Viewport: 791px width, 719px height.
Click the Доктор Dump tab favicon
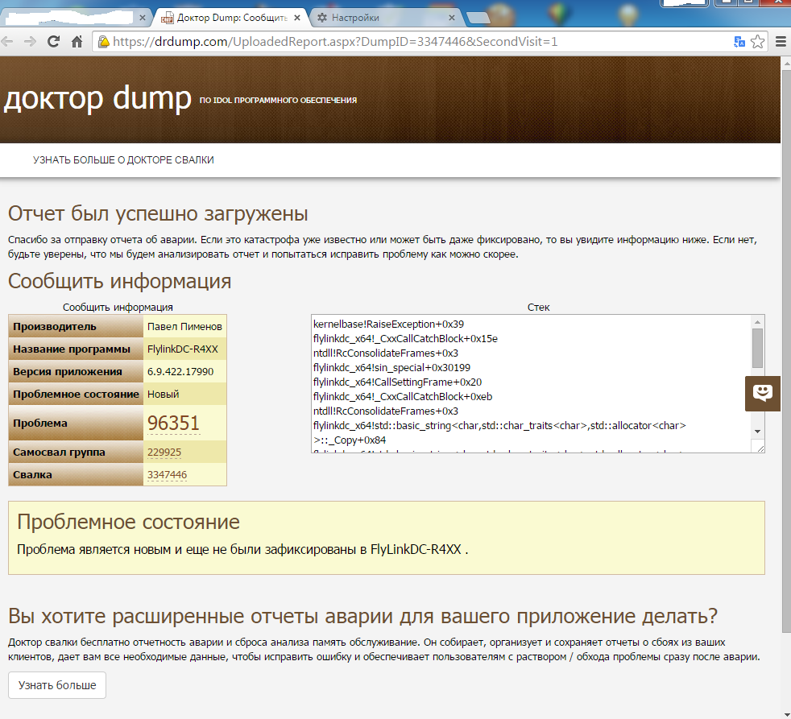click(167, 19)
